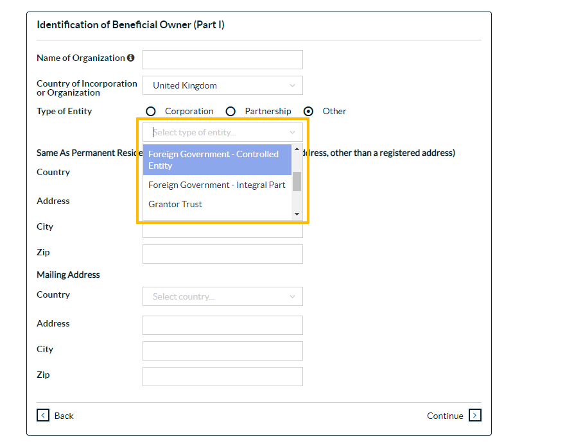Image resolution: width=565 pixels, height=442 pixels.
Task: Focus the Name of Organization text field
Action: 222,60
